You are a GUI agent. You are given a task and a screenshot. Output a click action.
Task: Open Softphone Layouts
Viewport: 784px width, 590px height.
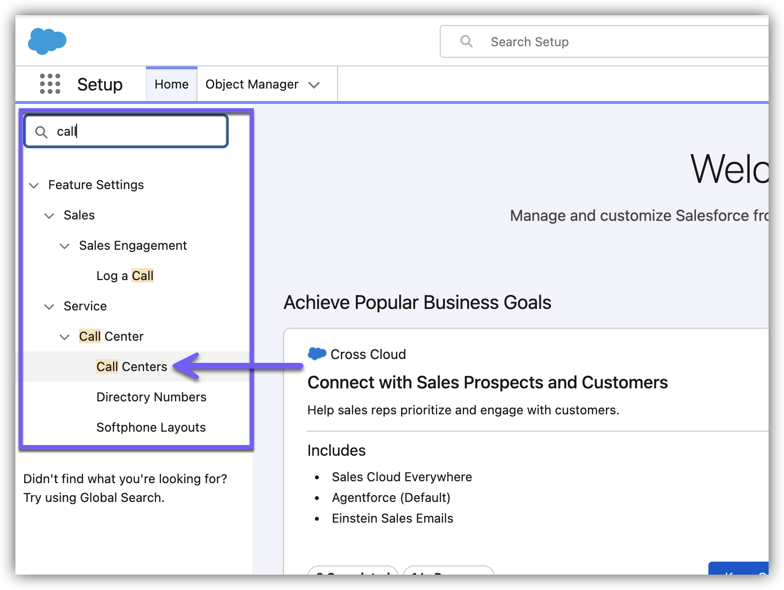pyautogui.click(x=151, y=427)
